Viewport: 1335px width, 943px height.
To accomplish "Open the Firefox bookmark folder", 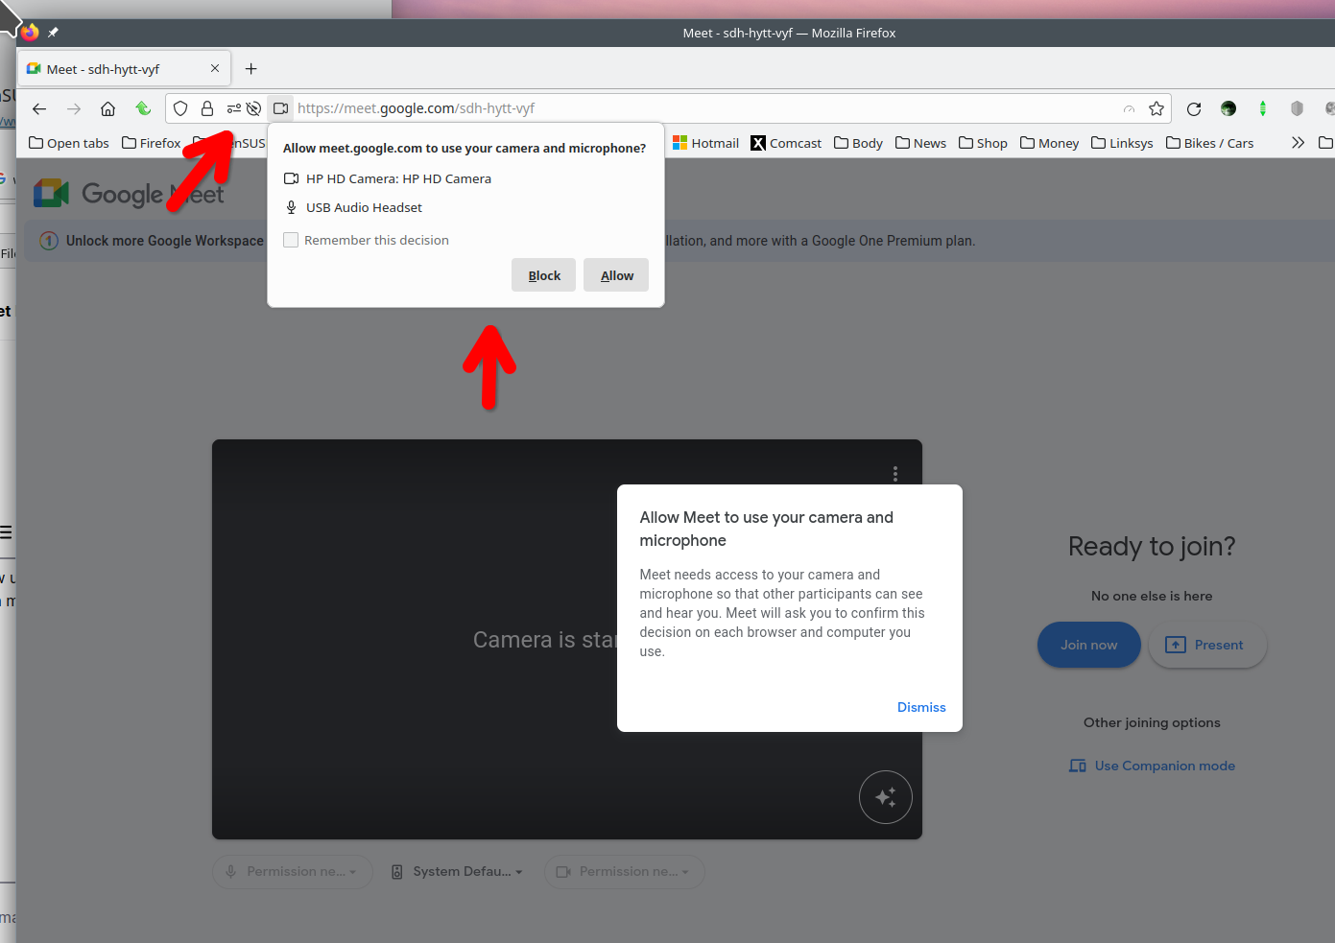I will [152, 143].
